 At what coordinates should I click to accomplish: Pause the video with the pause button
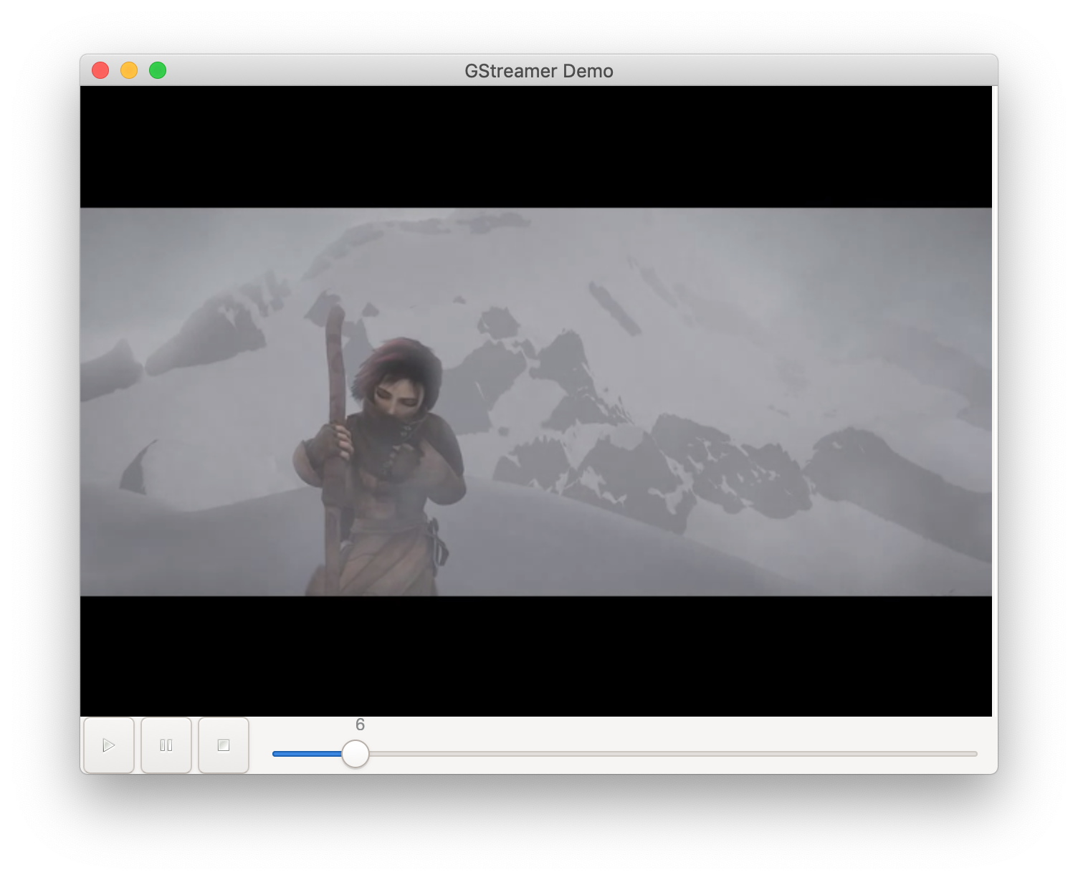coord(166,745)
